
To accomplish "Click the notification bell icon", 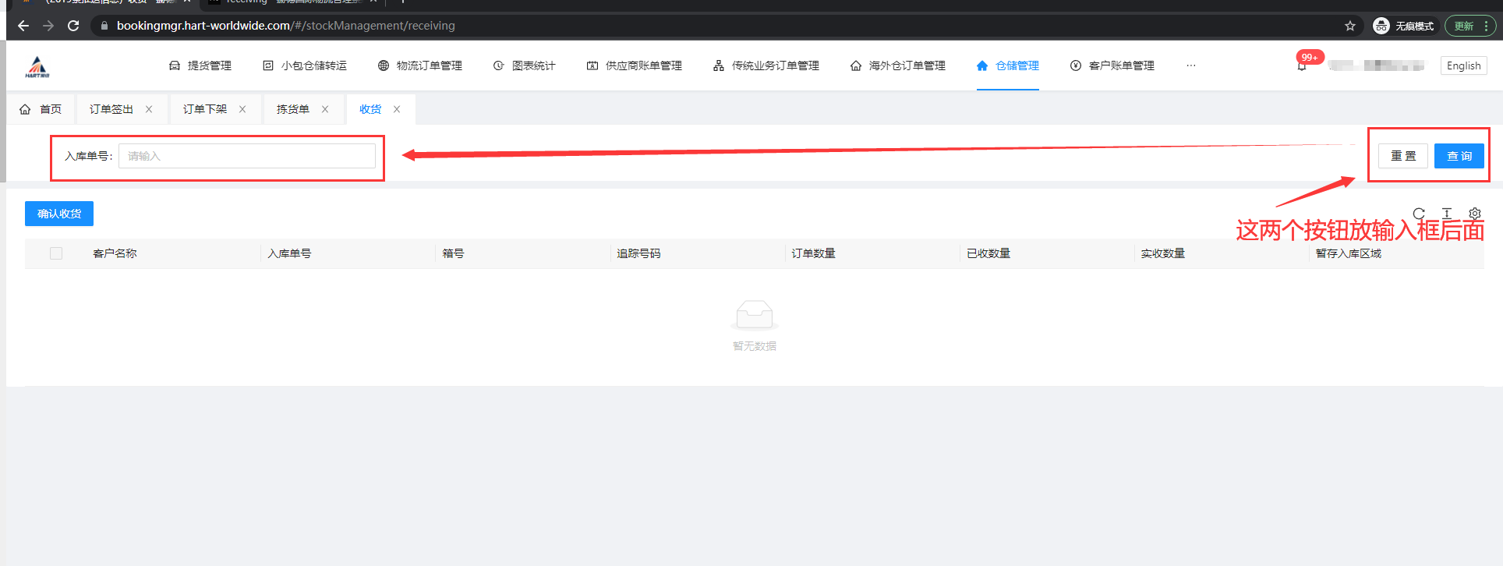I will (x=1301, y=66).
